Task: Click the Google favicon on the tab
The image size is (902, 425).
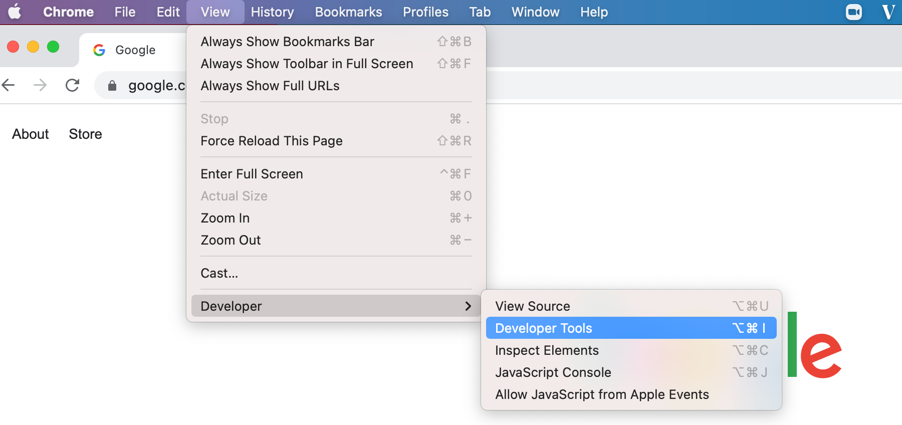Action: point(99,50)
